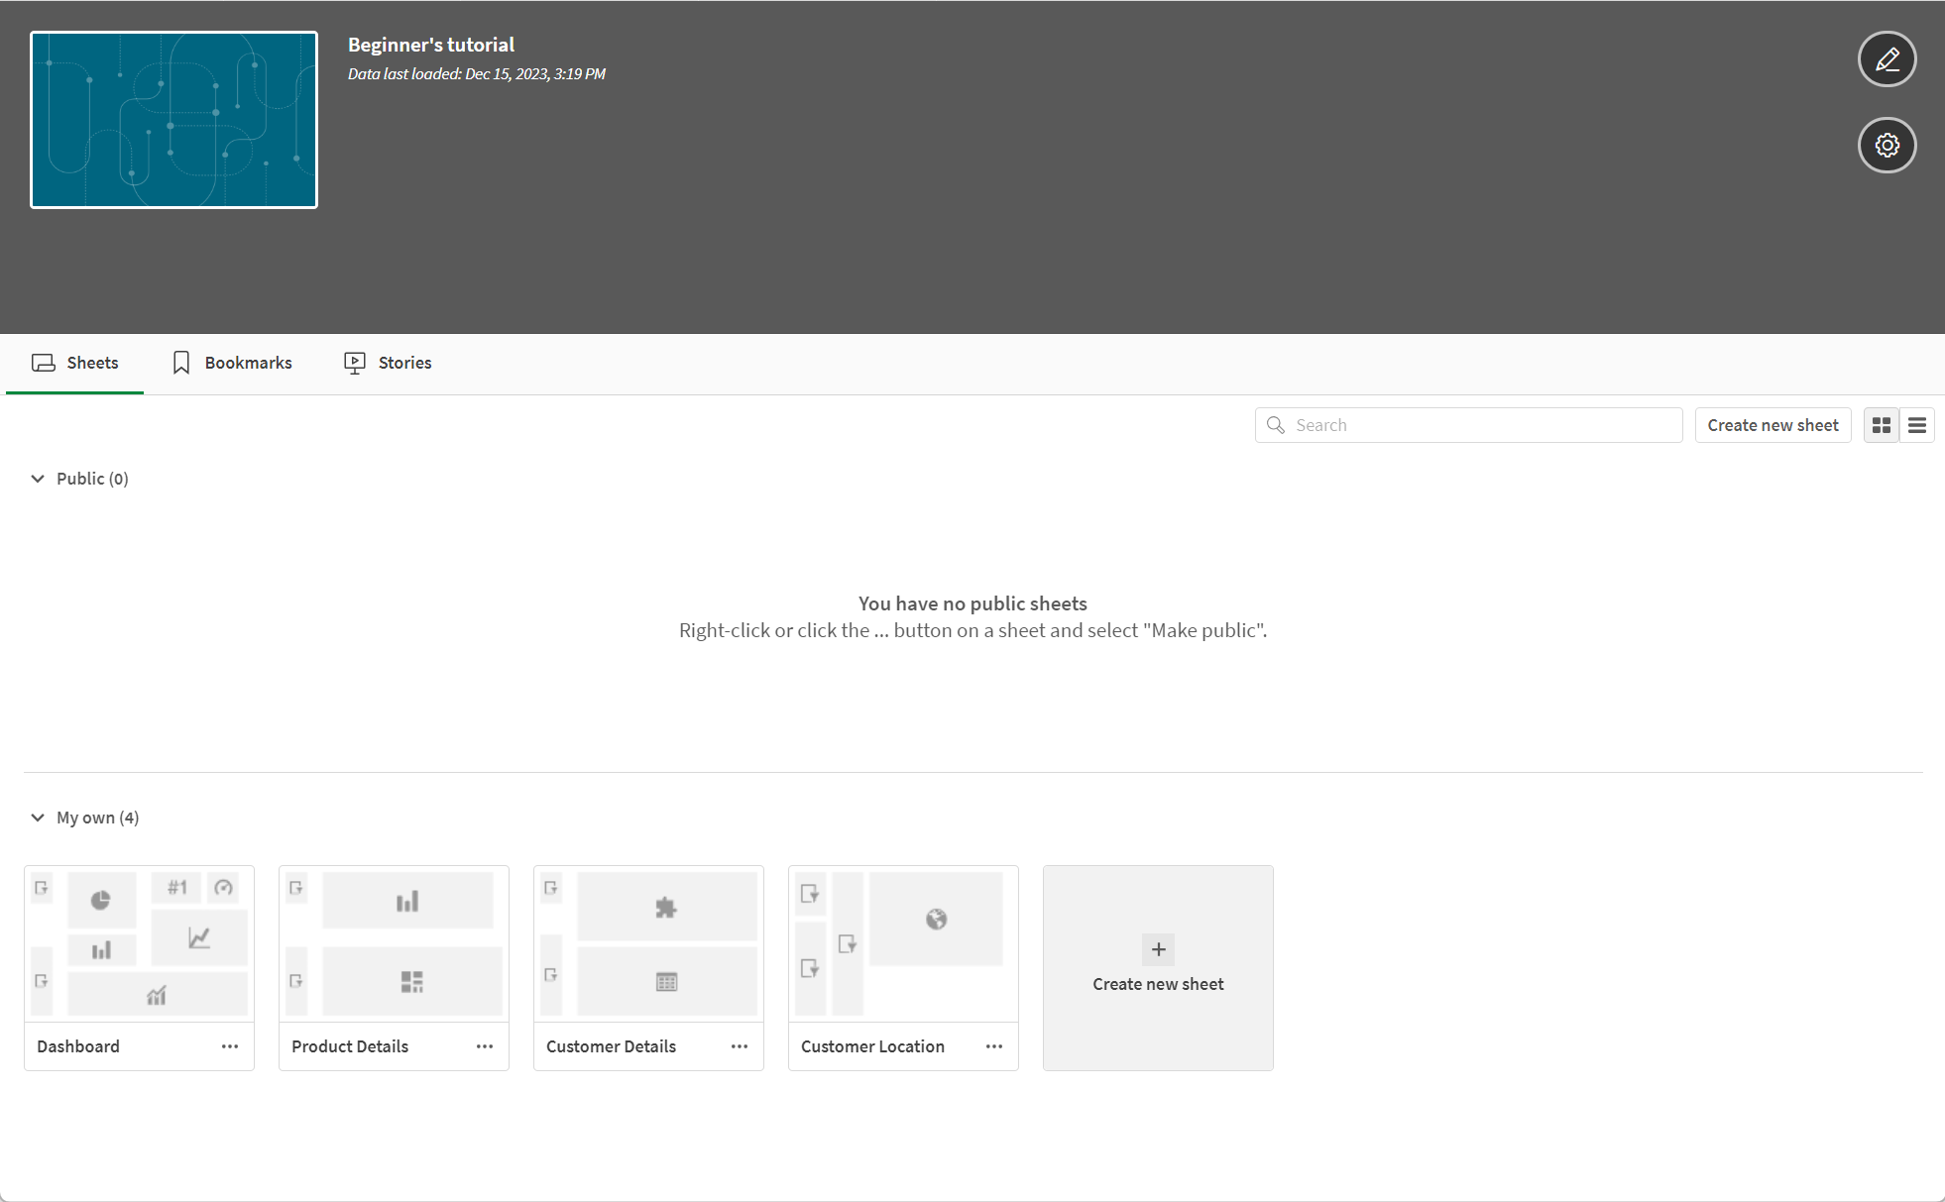Screen dimensions: 1945x1202
Task: Click the edit pencil icon
Action: 1887,58
